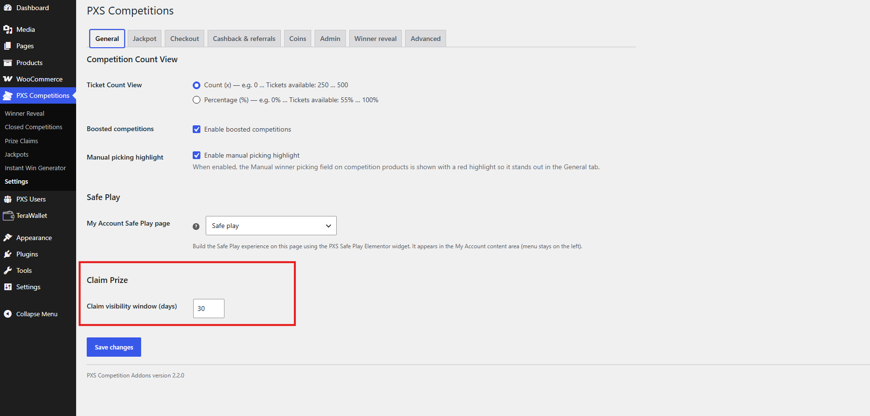Click the Collapse Menu label
The image size is (870, 416).
(x=37, y=314)
